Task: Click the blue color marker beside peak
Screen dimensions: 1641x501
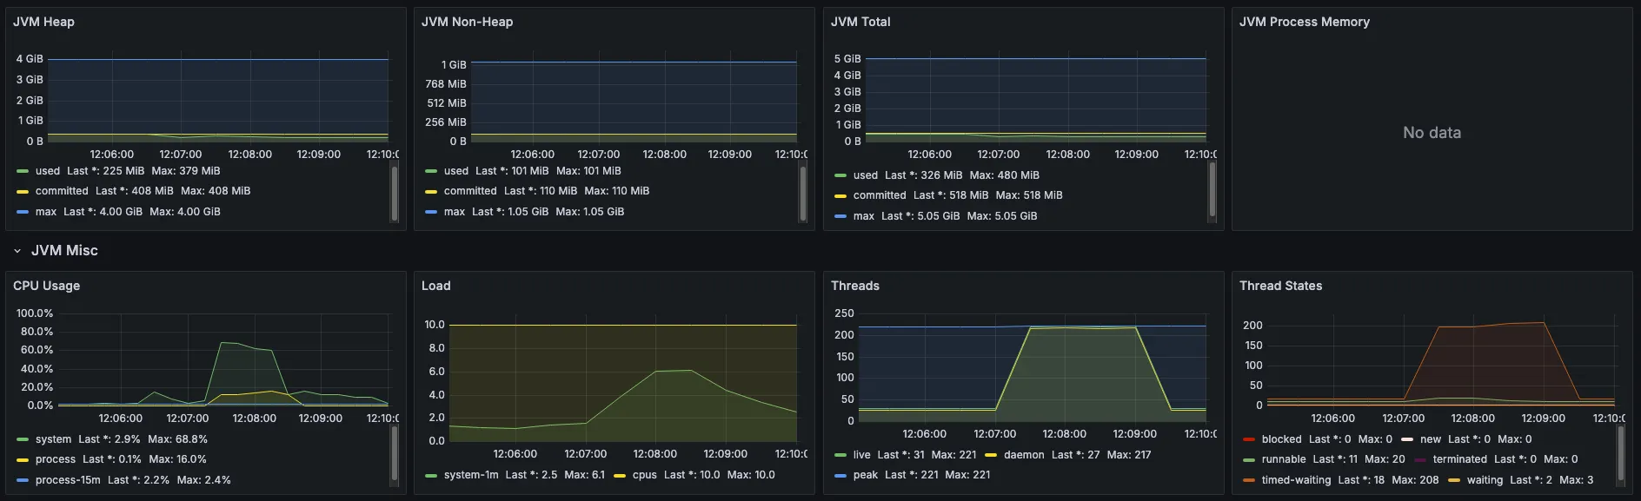Action: pyautogui.click(x=840, y=475)
